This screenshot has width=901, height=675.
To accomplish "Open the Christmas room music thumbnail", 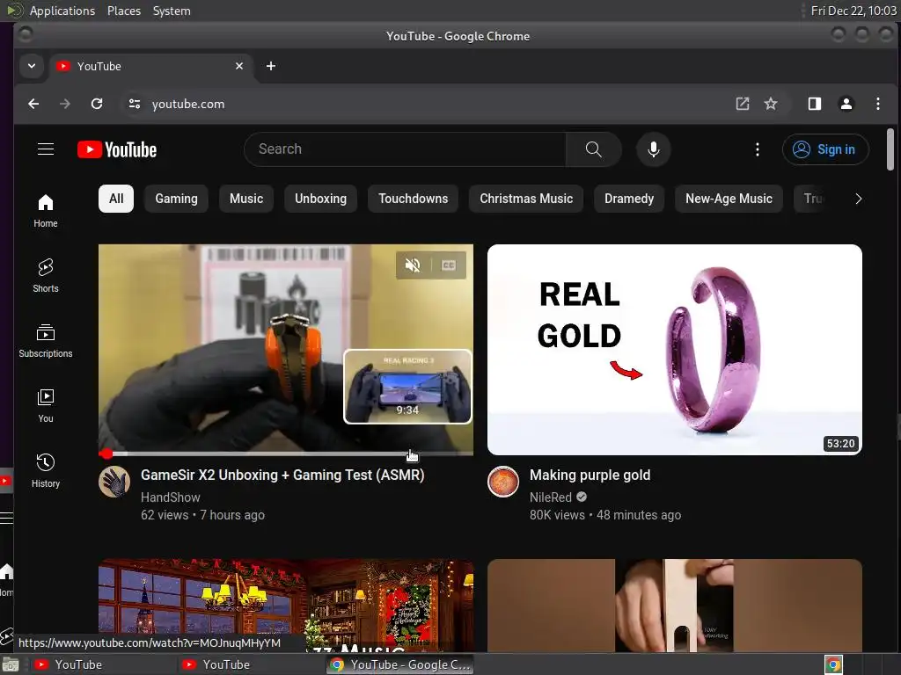I will 286,606.
